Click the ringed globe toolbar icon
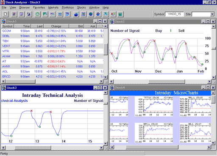The height and width of the screenshot is (156, 217). pyautogui.click(x=98, y=14)
